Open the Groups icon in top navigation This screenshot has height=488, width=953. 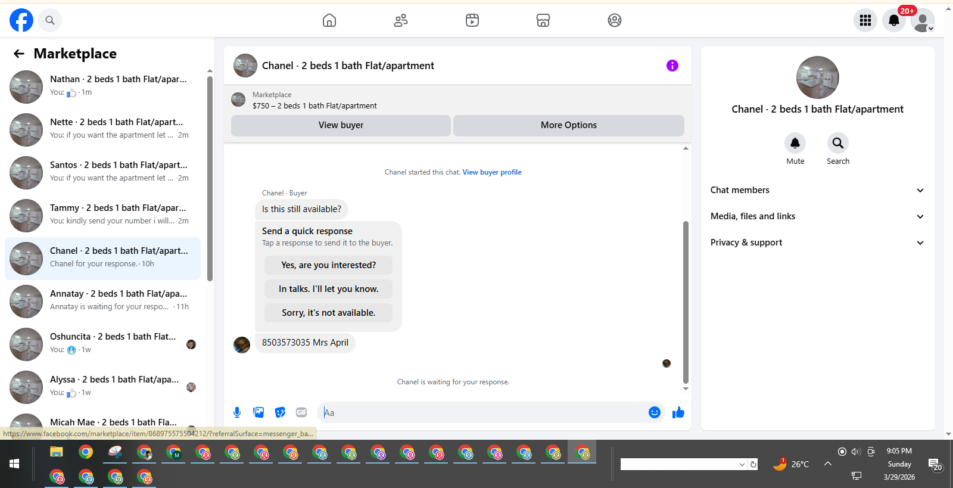[615, 20]
